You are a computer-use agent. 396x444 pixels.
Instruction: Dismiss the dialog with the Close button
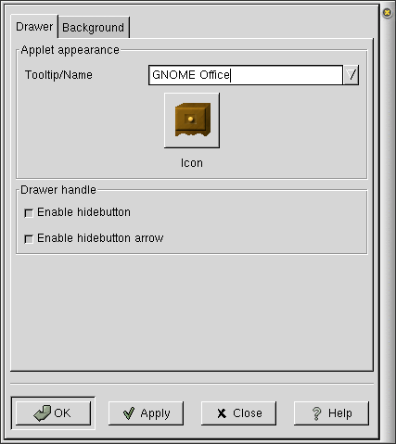point(238,413)
